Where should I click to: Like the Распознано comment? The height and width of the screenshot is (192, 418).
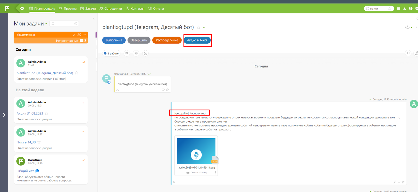tap(399, 182)
